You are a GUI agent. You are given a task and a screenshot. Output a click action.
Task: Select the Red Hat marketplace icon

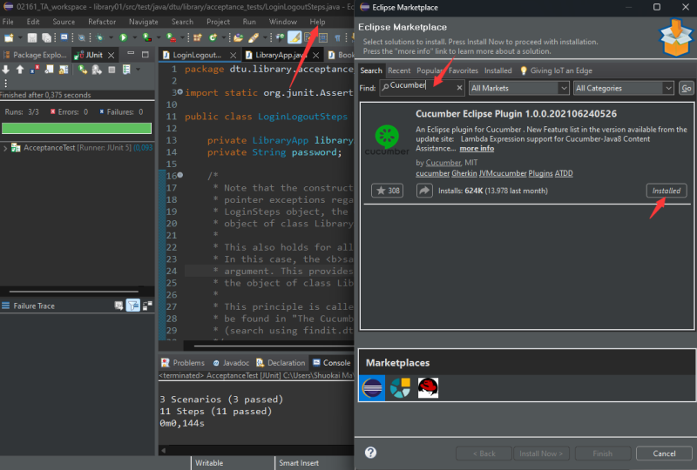(x=428, y=388)
